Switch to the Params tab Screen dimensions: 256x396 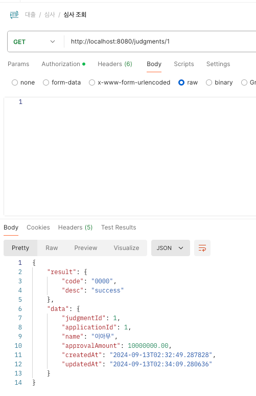pyautogui.click(x=18, y=64)
